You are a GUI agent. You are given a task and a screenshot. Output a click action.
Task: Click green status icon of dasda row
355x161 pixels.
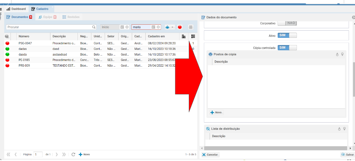pyautogui.click(x=8, y=54)
